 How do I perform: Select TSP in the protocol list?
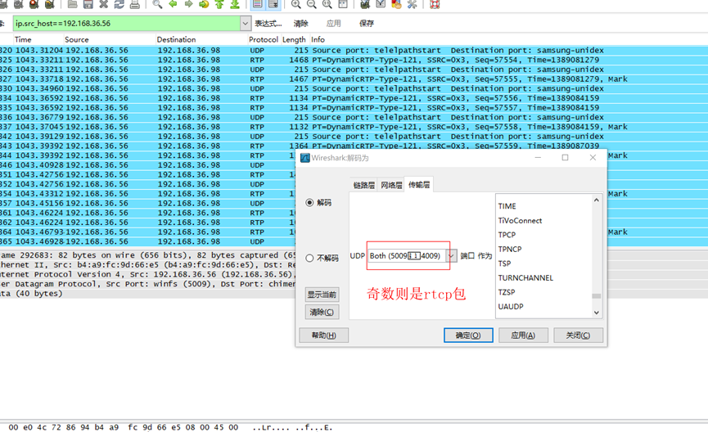(504, 263)
